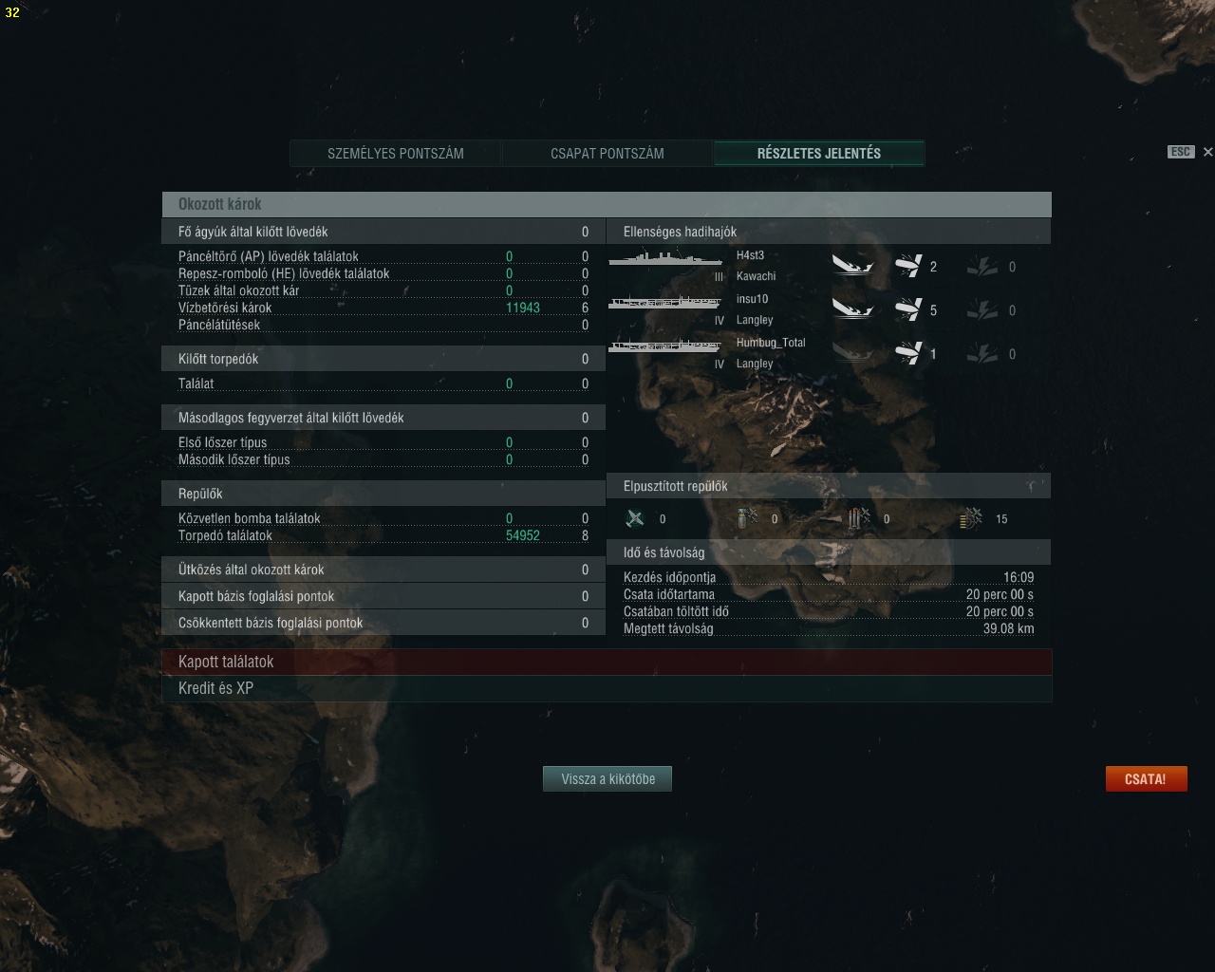
Task: Click the Torpedó találatok damage row
Action: click(383, 535)
